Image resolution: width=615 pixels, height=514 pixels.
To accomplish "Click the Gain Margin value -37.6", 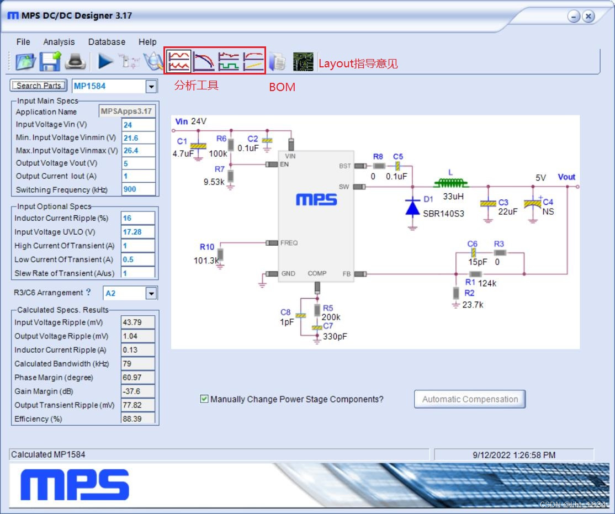I will pos(138,391).
